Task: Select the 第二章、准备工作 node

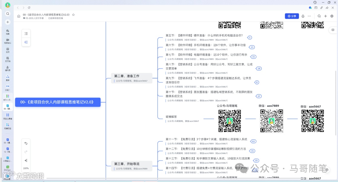Action: [x=132, y=78]
